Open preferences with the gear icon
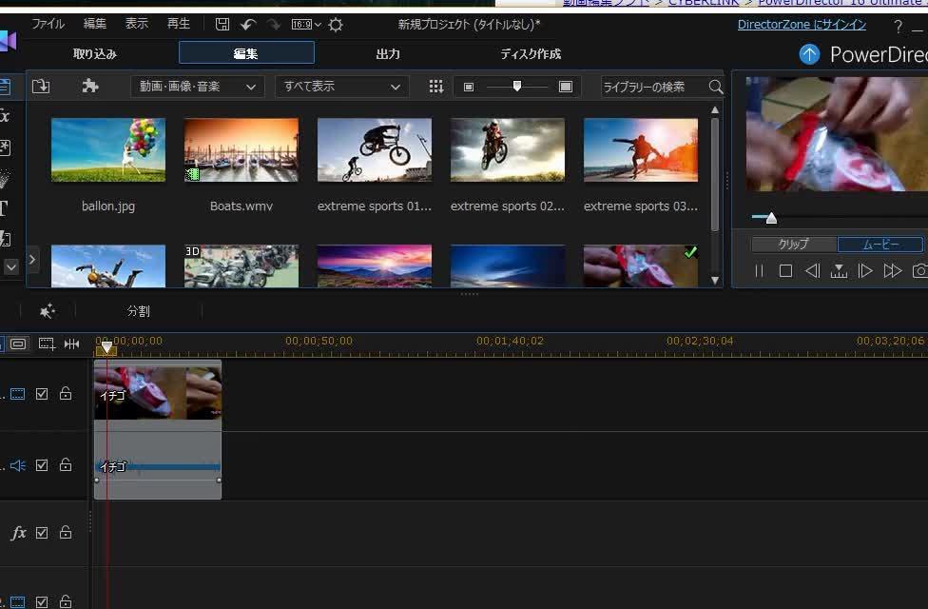928x609 pixels. pos(336,25)
